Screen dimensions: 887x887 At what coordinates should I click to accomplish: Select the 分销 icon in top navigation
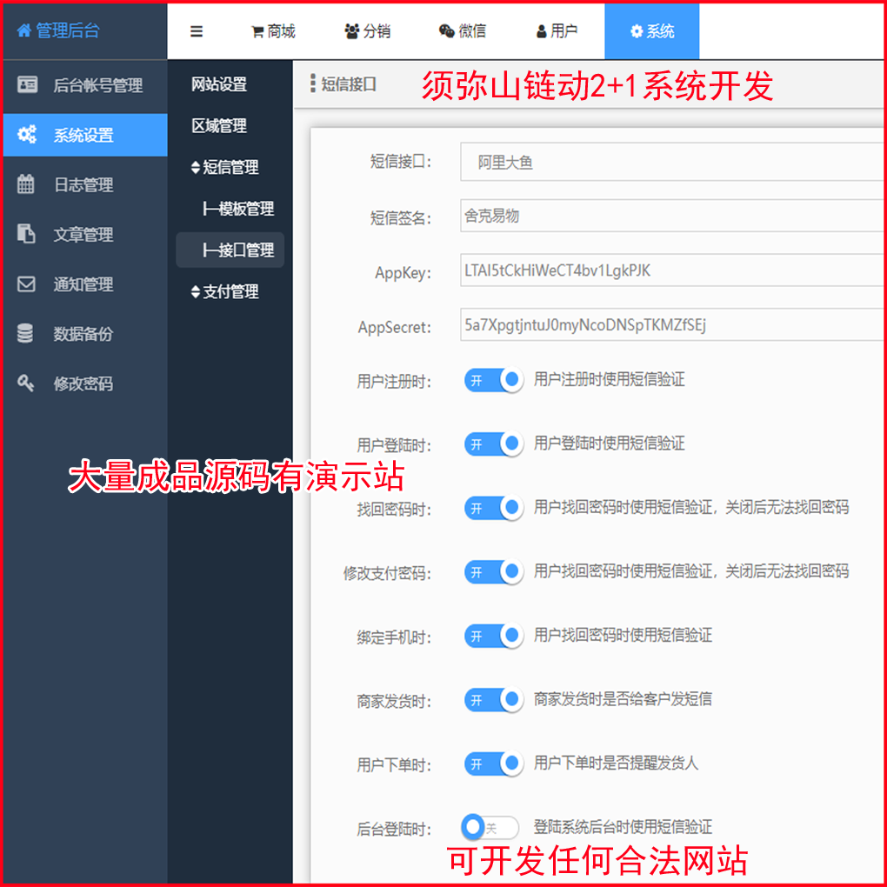pos(351,30)
